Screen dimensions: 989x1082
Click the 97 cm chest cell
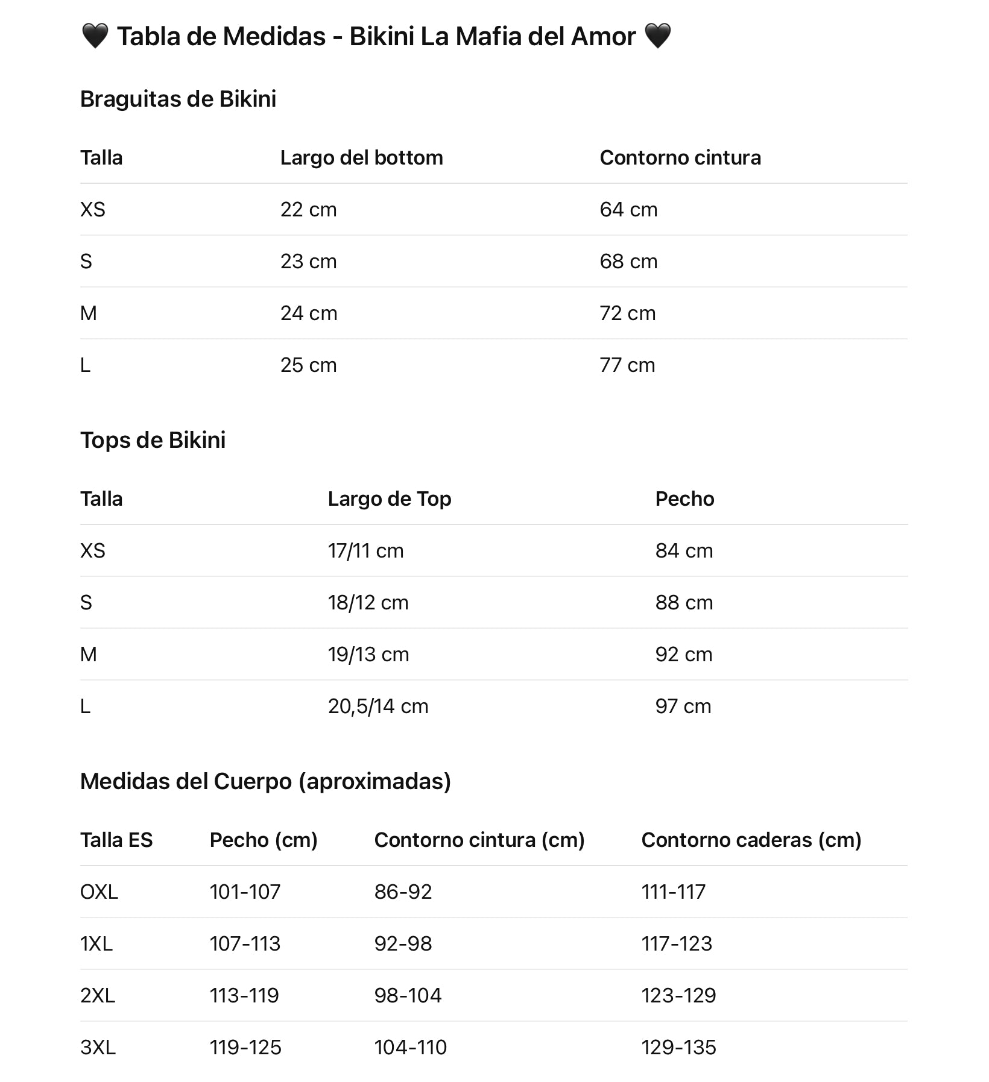tap(683, 706)
